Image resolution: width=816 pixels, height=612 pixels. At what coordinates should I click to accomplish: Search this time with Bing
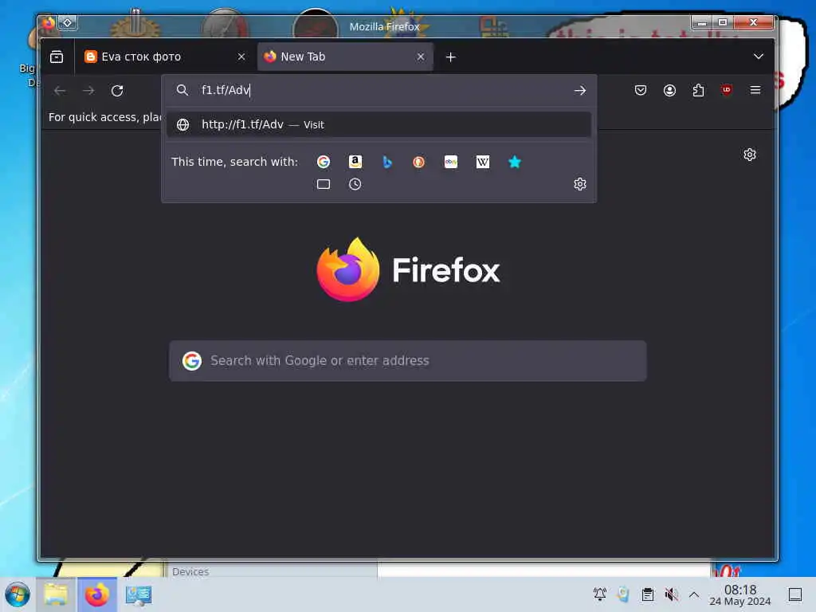click(386, 162)
